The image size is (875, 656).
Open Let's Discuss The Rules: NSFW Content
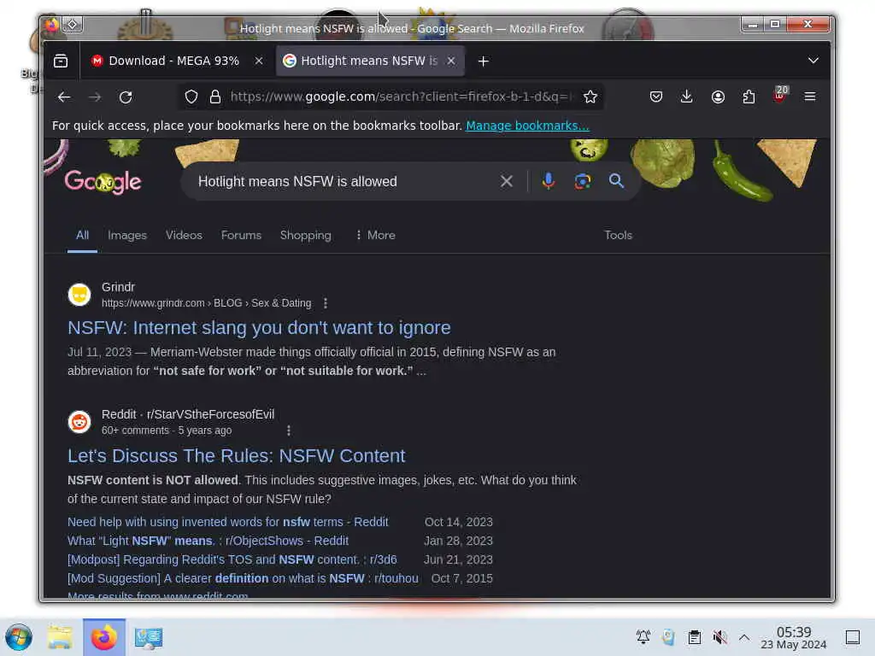236,456
